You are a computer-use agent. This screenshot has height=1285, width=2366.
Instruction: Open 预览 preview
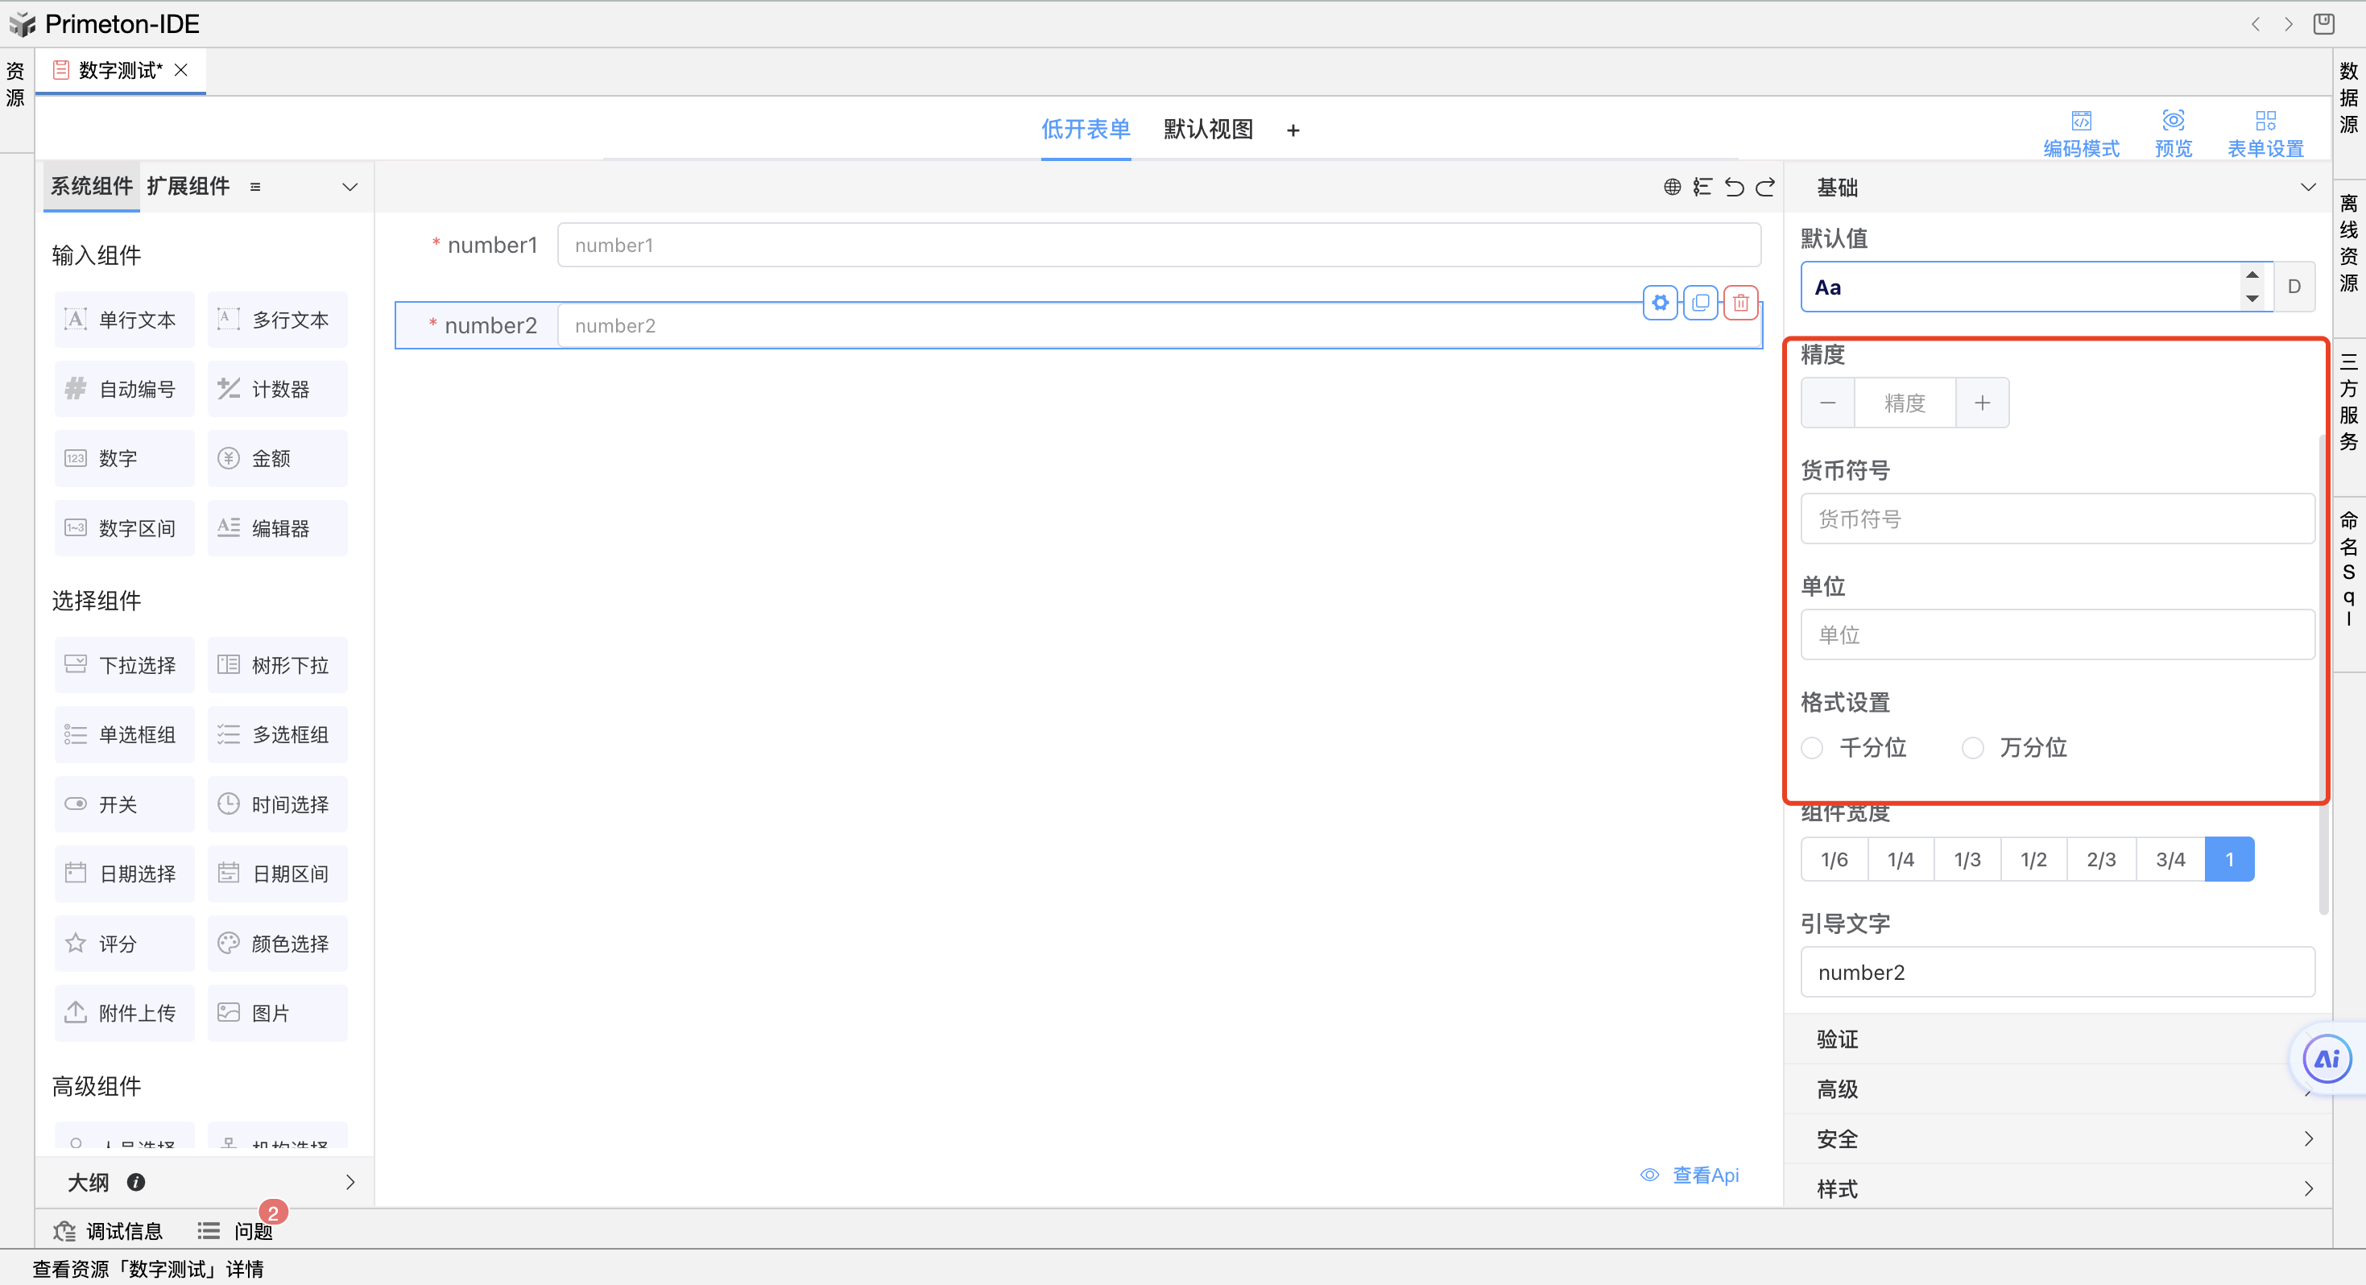click(x=2173, y=133)
